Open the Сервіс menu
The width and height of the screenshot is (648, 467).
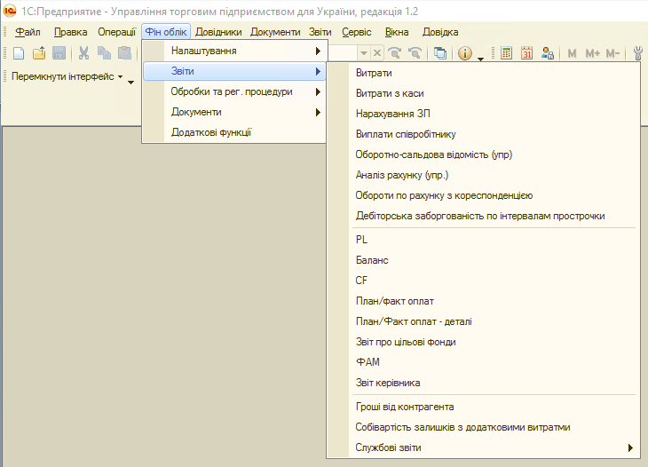(x=357, y=32)
